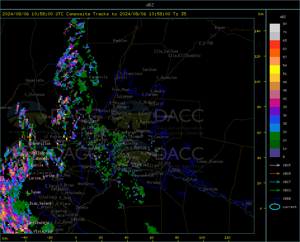Click the L_Asuncion map label

point(167,78)
